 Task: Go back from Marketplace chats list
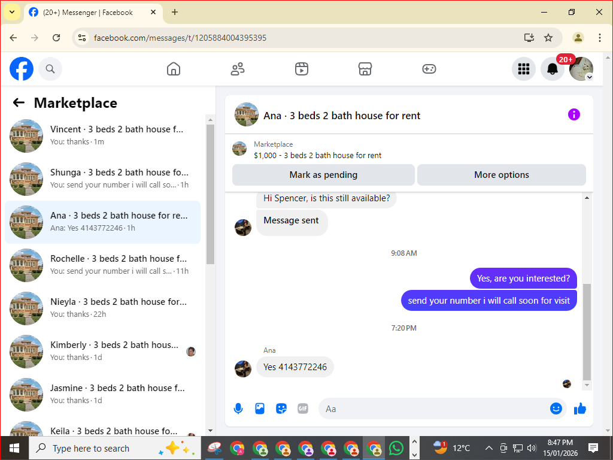19,102
